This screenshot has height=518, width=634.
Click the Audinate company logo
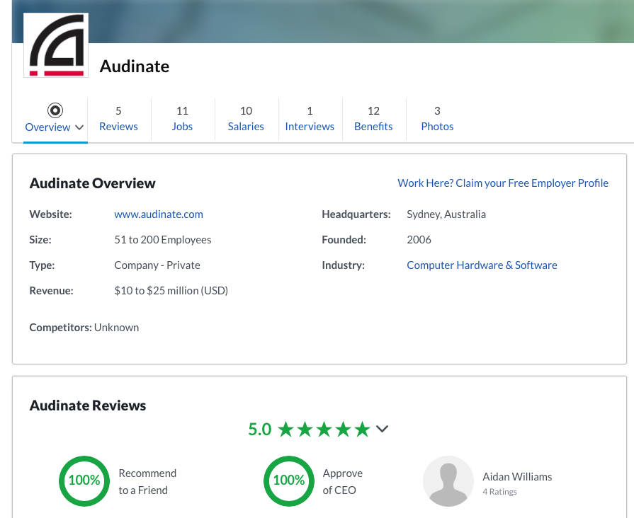point(56,45)
